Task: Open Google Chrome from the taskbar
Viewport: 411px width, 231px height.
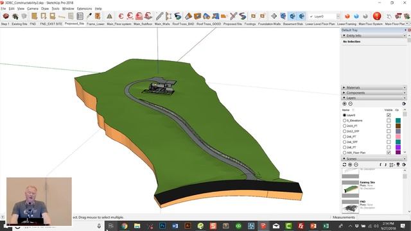Action: pyautogui.click(x=124, y=225)
